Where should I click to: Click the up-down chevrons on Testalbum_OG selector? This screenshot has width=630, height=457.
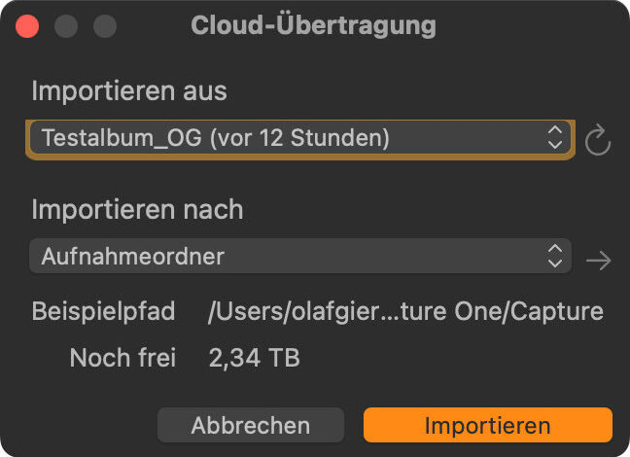(x=555, y=138)
